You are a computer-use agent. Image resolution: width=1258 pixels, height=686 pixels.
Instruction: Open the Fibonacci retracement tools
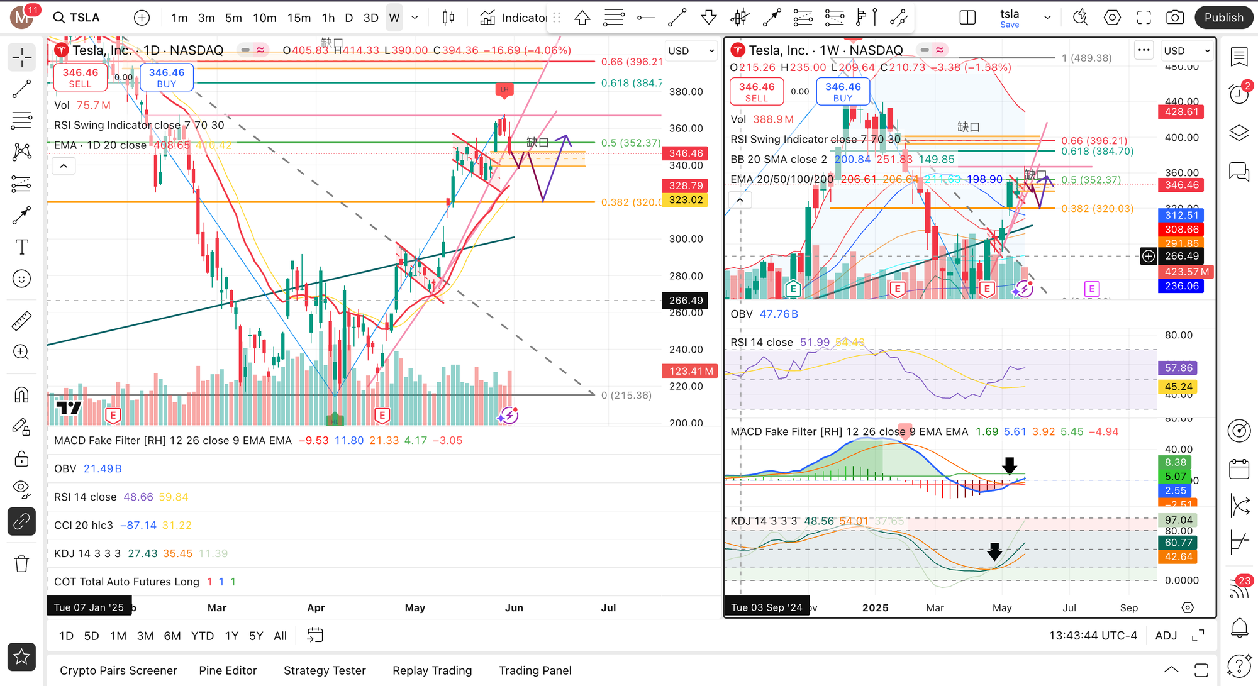21,120
